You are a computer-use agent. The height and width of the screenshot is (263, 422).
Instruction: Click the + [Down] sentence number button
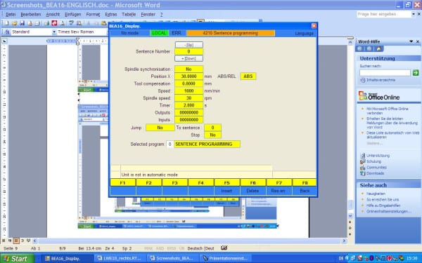point(189,58)
